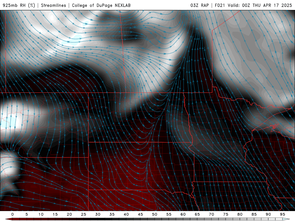Click the '60' value on the color scale
This screenshot has height=221, width=295.
point(183,214)
